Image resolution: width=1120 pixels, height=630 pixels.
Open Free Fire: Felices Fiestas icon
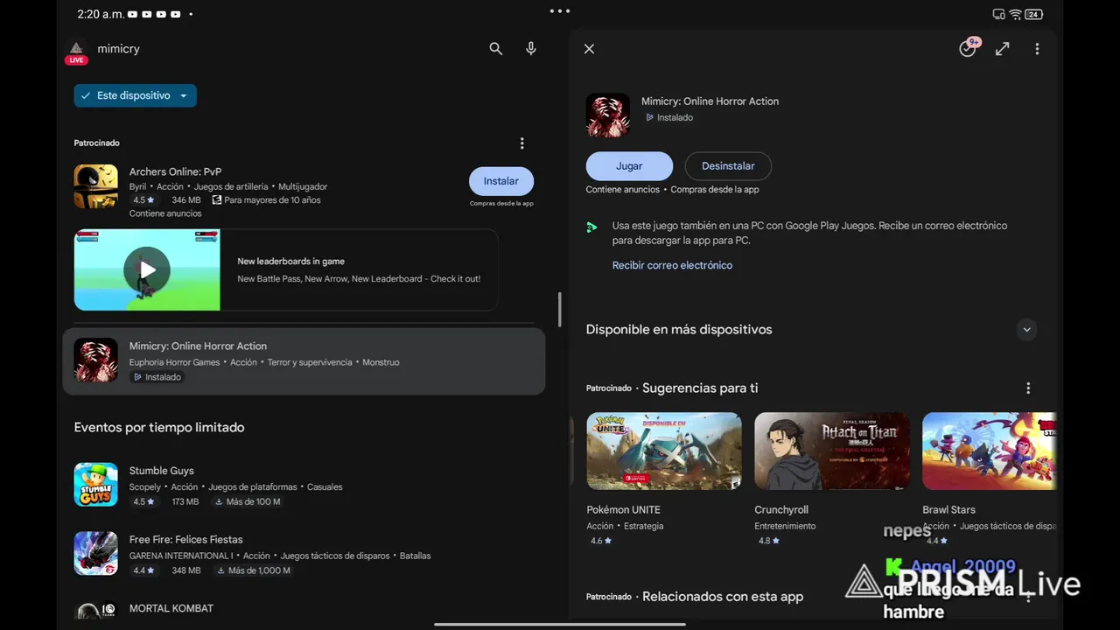(x=95, y=554)
